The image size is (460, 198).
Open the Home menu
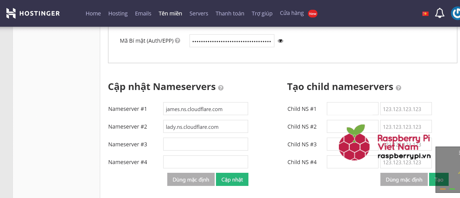click(93, 13)
